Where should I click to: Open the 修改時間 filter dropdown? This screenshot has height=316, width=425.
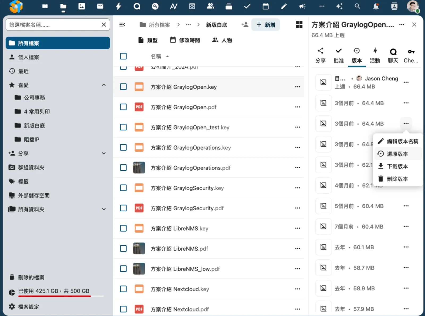185,40
